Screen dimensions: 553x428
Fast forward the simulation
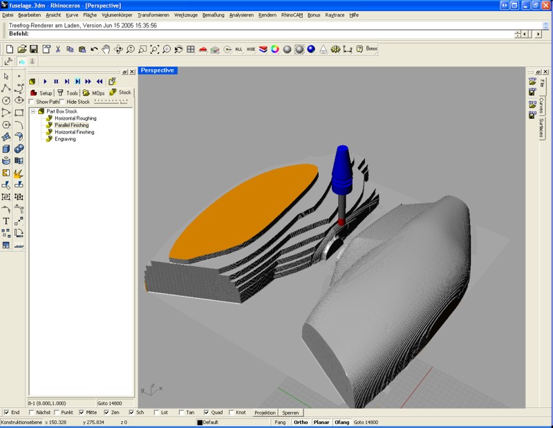point(88,82)
